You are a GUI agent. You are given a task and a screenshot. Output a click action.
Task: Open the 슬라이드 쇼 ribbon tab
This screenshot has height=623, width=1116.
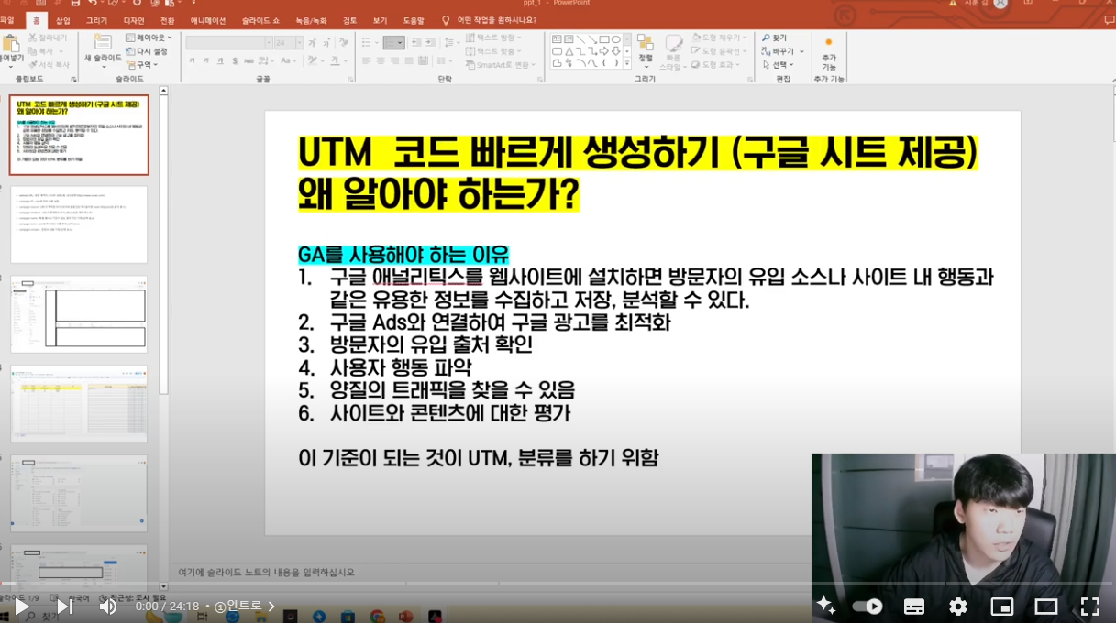click(x=260, y=20)
